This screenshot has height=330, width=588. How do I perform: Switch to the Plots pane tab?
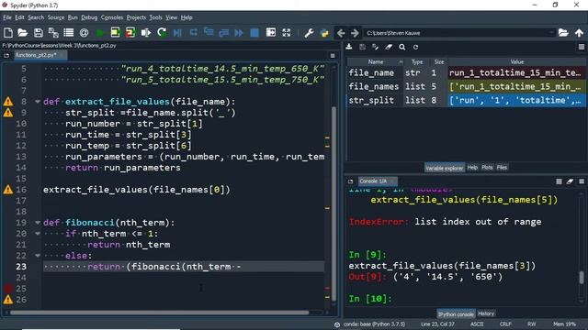point(487,168)
